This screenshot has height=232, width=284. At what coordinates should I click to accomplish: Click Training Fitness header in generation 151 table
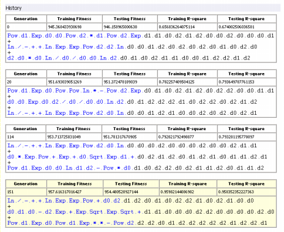click(75, 184)
